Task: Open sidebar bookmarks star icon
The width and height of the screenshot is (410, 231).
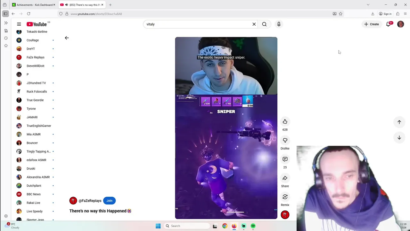Action: tap(6, 46)
